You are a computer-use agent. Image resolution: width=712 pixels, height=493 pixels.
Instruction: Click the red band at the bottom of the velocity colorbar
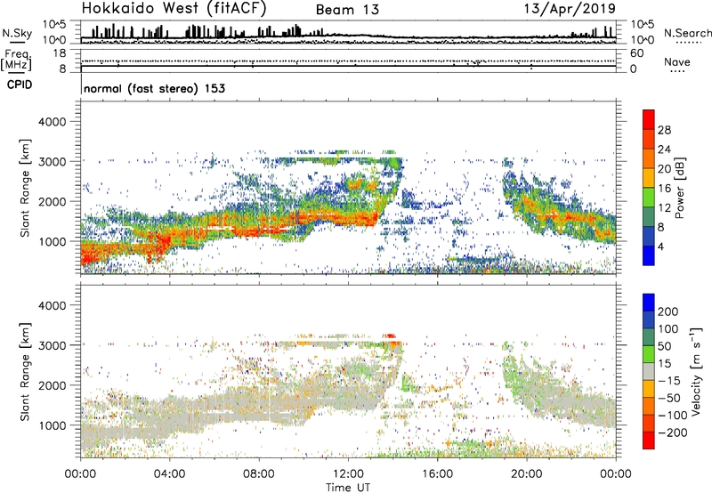click(649, 440)
